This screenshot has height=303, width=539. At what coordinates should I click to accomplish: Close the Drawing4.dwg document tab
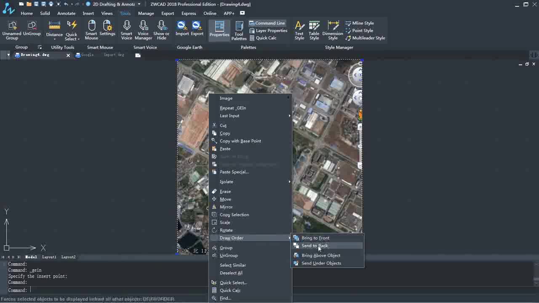pyautogui.click(x=68, y=55)
